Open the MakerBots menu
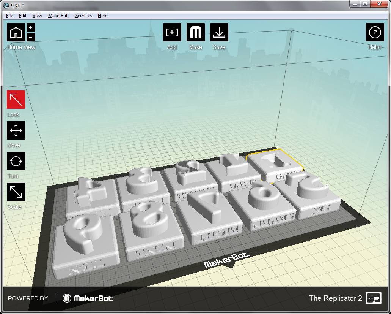 click(x=59, y=16)
